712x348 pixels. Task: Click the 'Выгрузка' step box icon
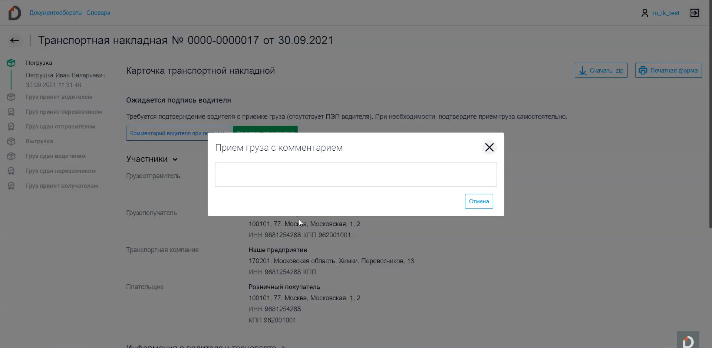(x=11, y=141)
